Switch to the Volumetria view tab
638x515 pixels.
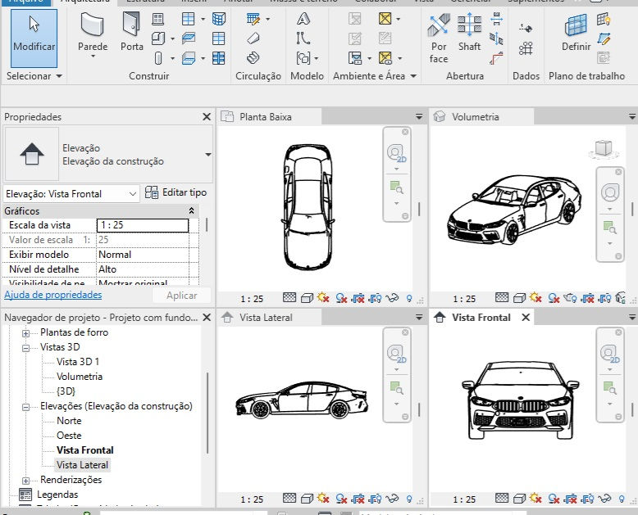pos(481,117)
